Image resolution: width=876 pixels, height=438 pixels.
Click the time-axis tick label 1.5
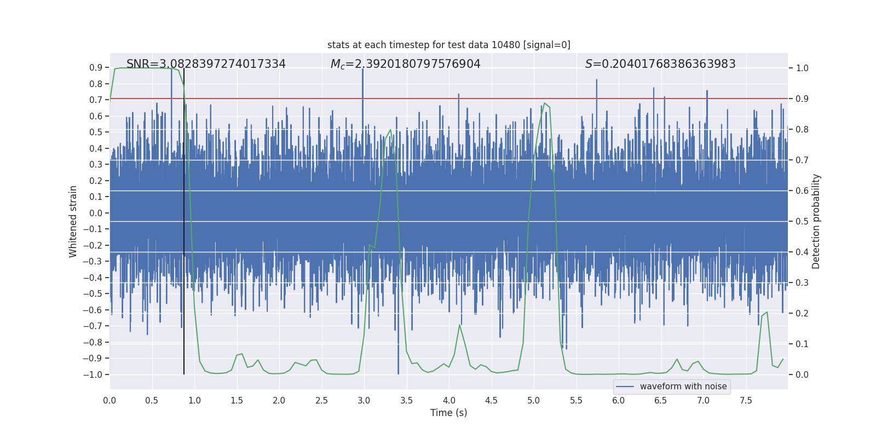point(237,400)
